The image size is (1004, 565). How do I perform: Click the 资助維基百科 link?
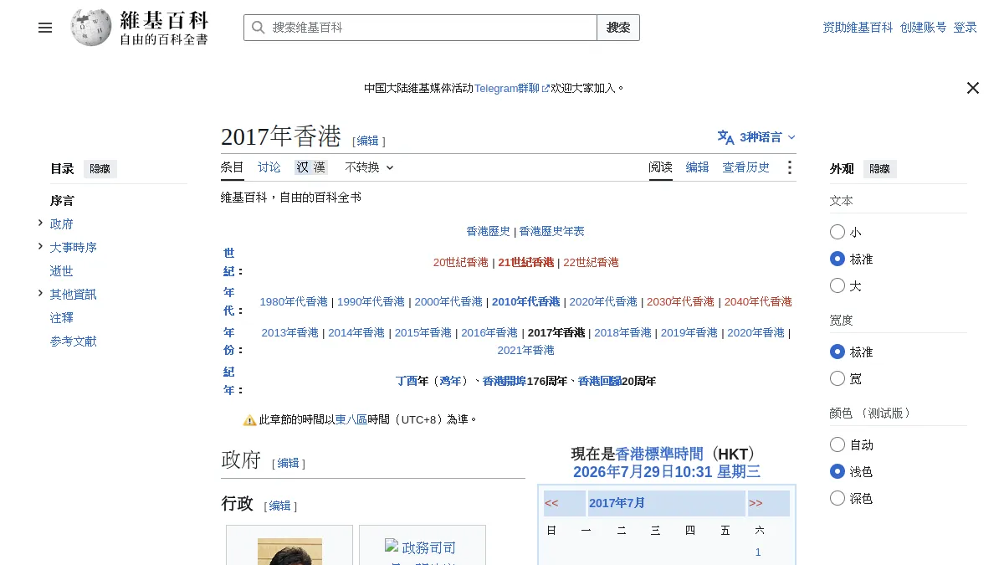(x=858, y=28)
